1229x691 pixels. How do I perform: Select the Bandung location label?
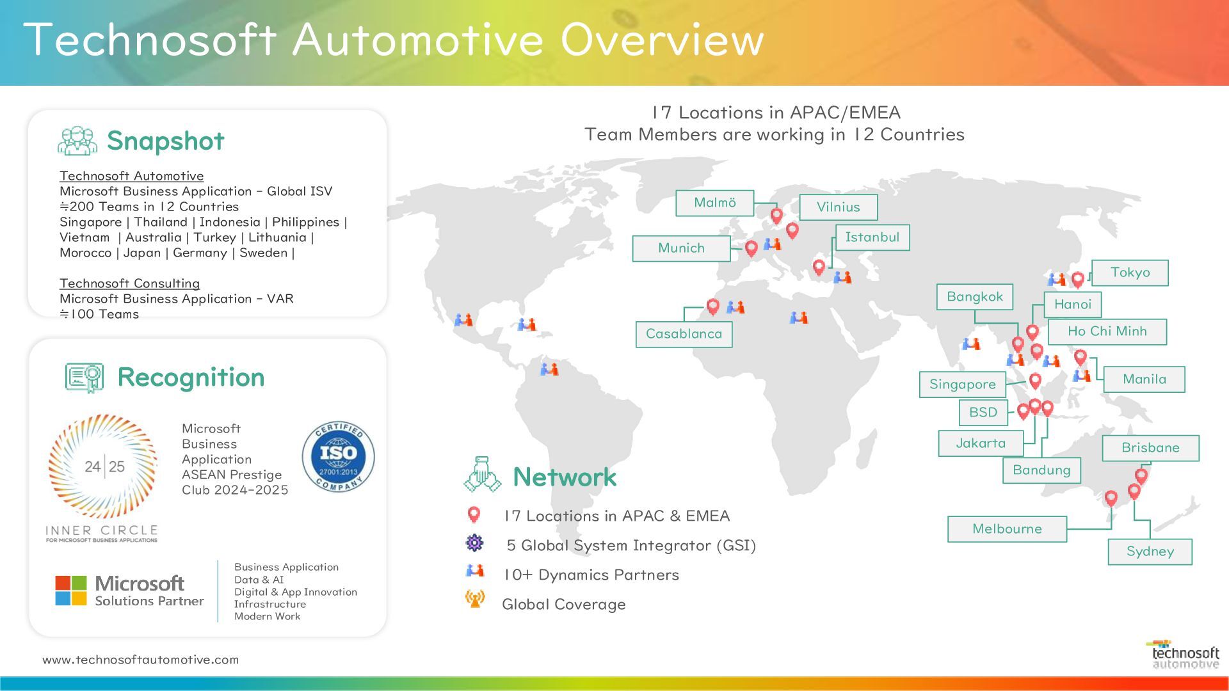(x=1041, y=470)
